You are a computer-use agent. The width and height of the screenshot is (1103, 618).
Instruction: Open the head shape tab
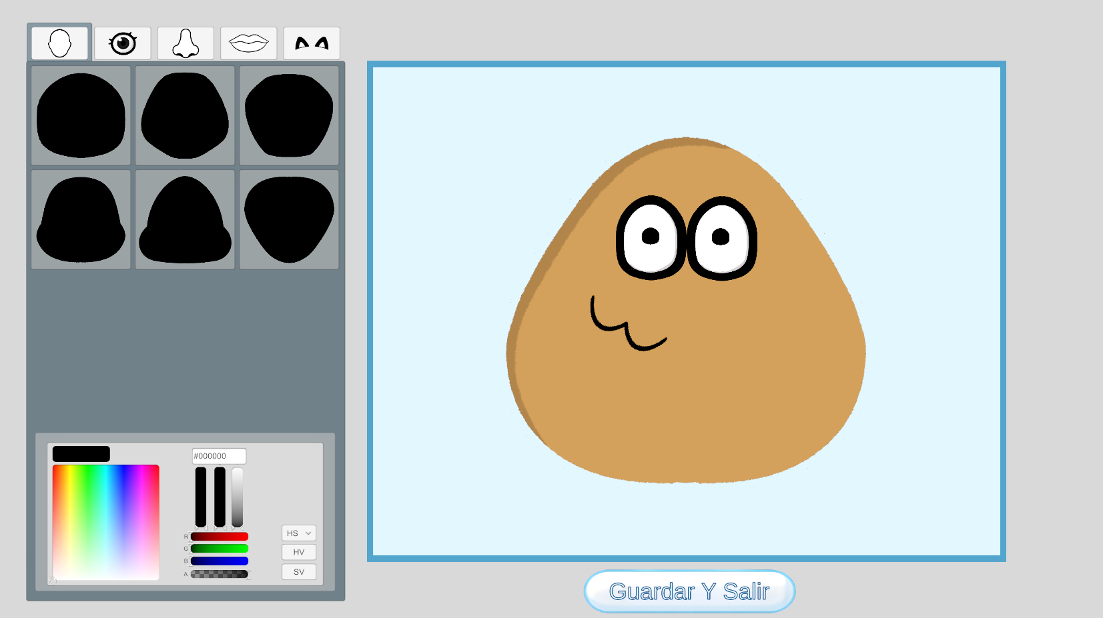pyautogui.click(x=60, y=43)
